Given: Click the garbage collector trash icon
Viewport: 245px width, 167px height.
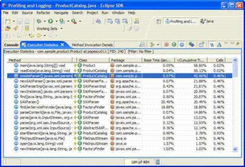Looking at the screenshot, I should pyautogui.click(x=157, y=161).
